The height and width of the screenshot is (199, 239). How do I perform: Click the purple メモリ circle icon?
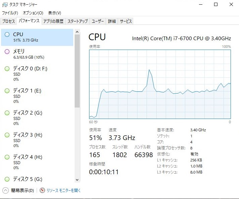tap(7, 52)
